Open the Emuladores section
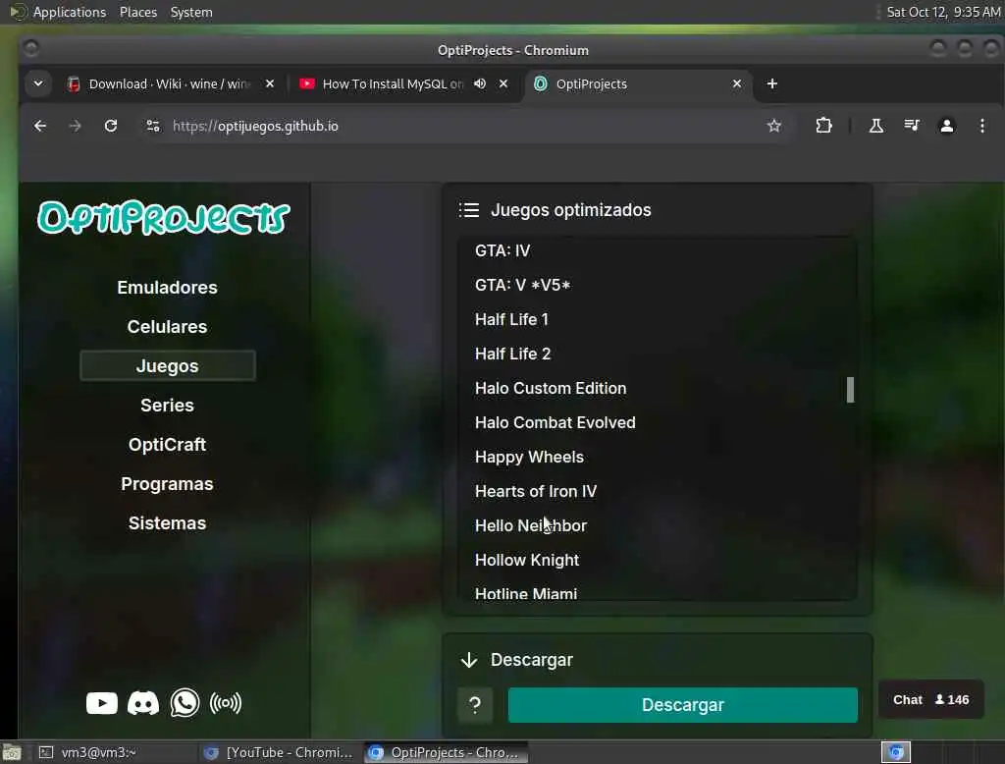The image size is (1005, 764). [x=167, y=288]
